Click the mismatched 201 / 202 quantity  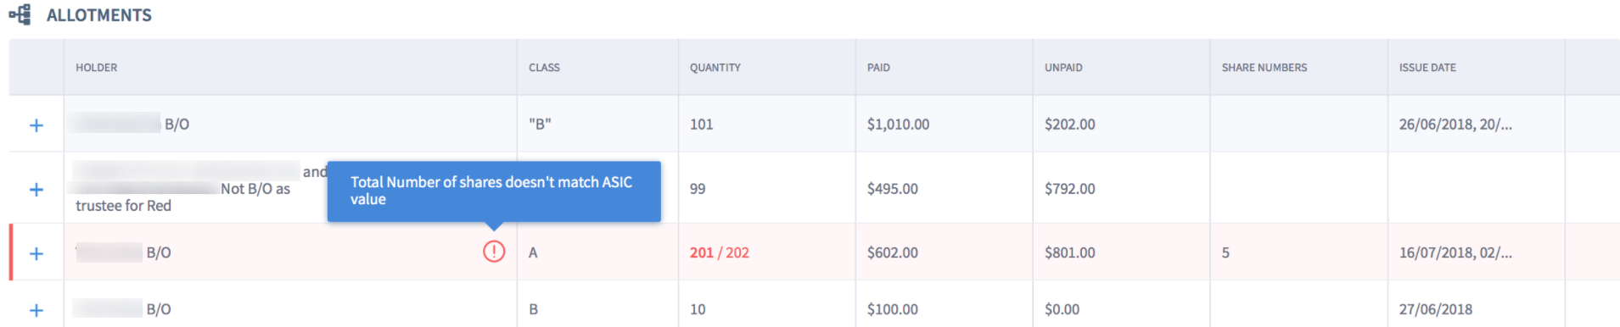pyautogui.click(x=720, y=252)
